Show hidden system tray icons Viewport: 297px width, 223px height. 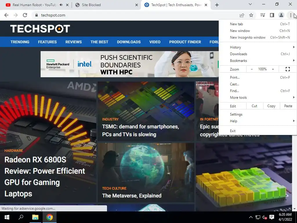click(251, 217)
